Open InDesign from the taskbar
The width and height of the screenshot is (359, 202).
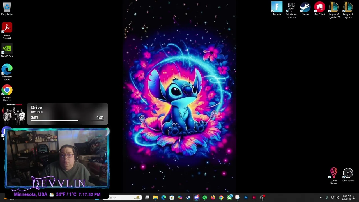pyautogui.click(x=254, y=198)
